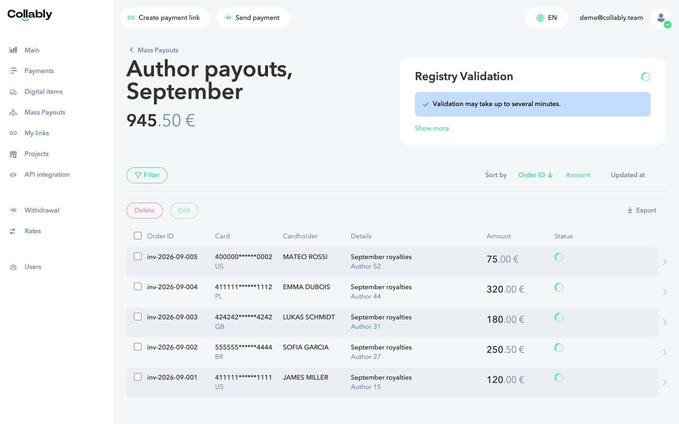Viewport: 679px width, 424px height.
Task: Click the Mass Payouts breadcrumb link
Action: 158,50
